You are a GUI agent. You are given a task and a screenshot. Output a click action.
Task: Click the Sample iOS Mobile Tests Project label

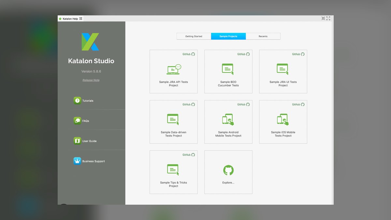click(283, 134)
